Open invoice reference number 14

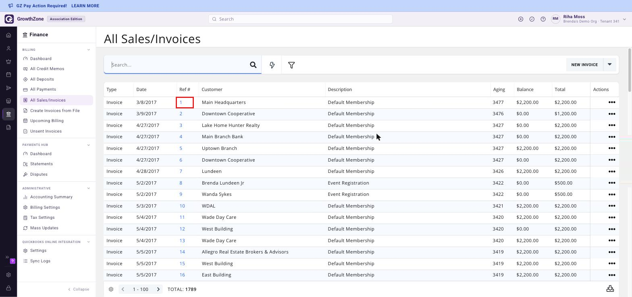(182, 252)
